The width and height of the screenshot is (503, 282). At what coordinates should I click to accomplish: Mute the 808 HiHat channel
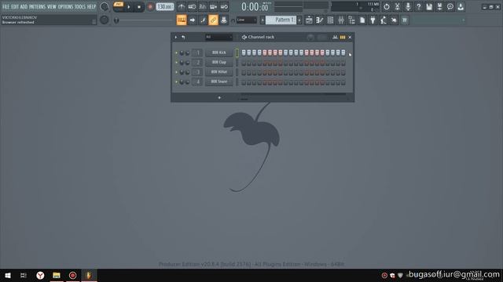[x=176, y=72]
